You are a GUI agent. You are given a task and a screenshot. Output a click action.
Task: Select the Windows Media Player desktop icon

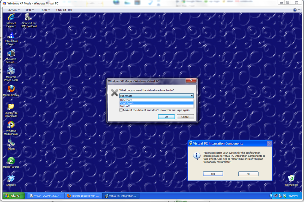click(x=11, y=128)
